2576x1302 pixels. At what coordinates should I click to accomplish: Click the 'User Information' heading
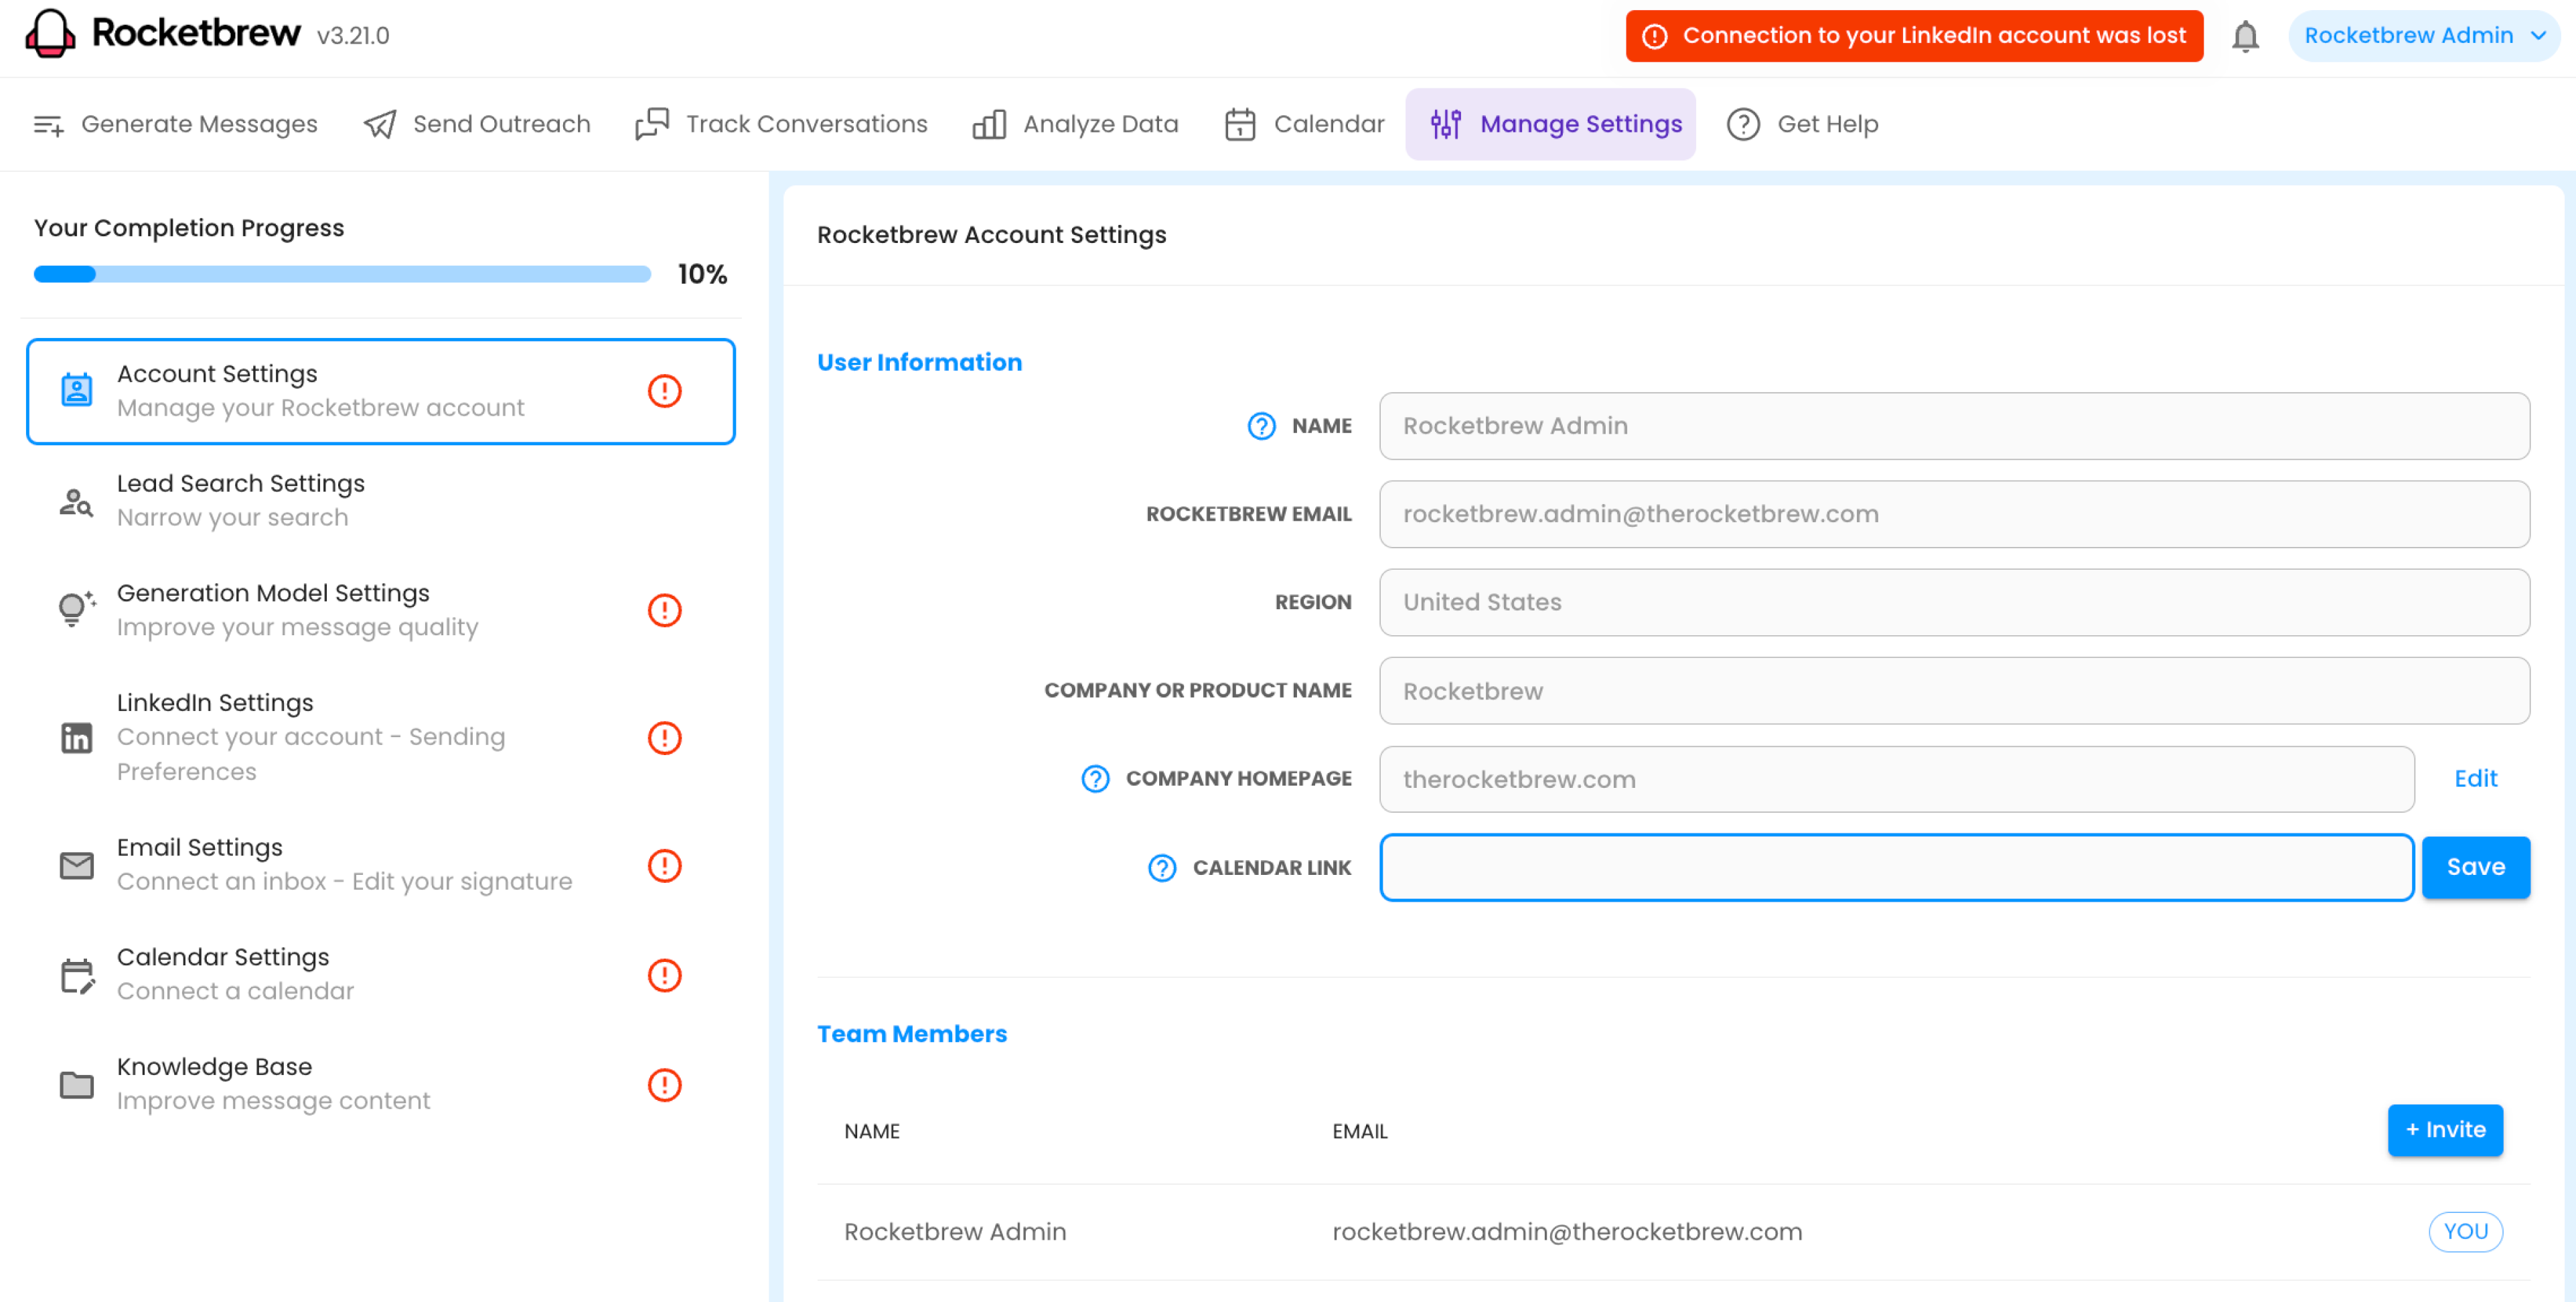tap(919, 362)
